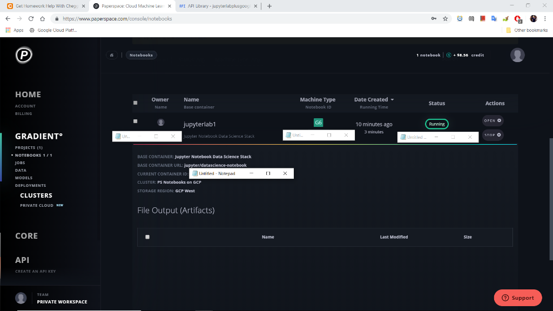Open the browser home page
553x311 pixels.
42,19
